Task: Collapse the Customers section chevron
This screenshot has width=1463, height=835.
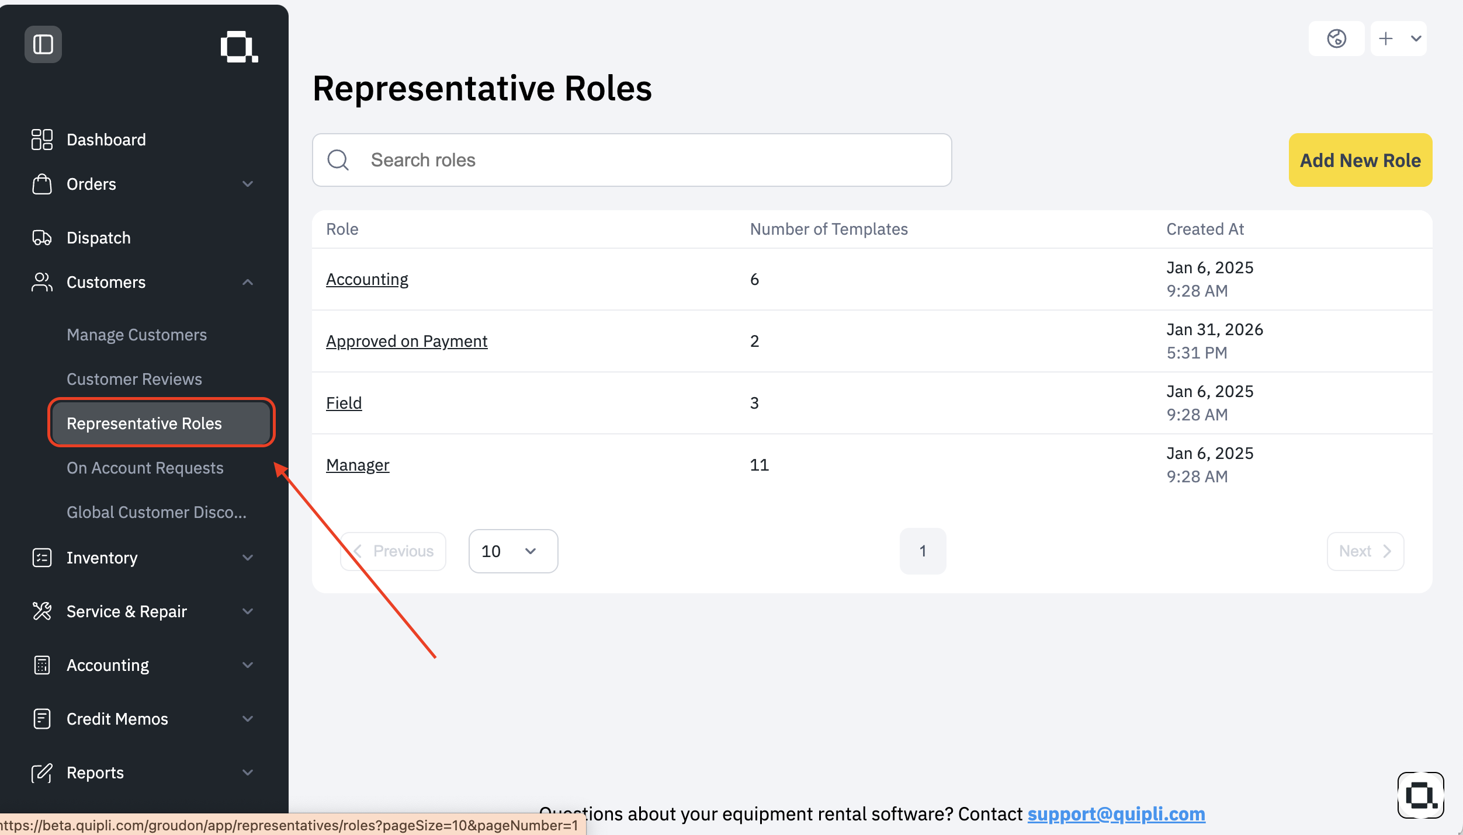Action: 248,282
